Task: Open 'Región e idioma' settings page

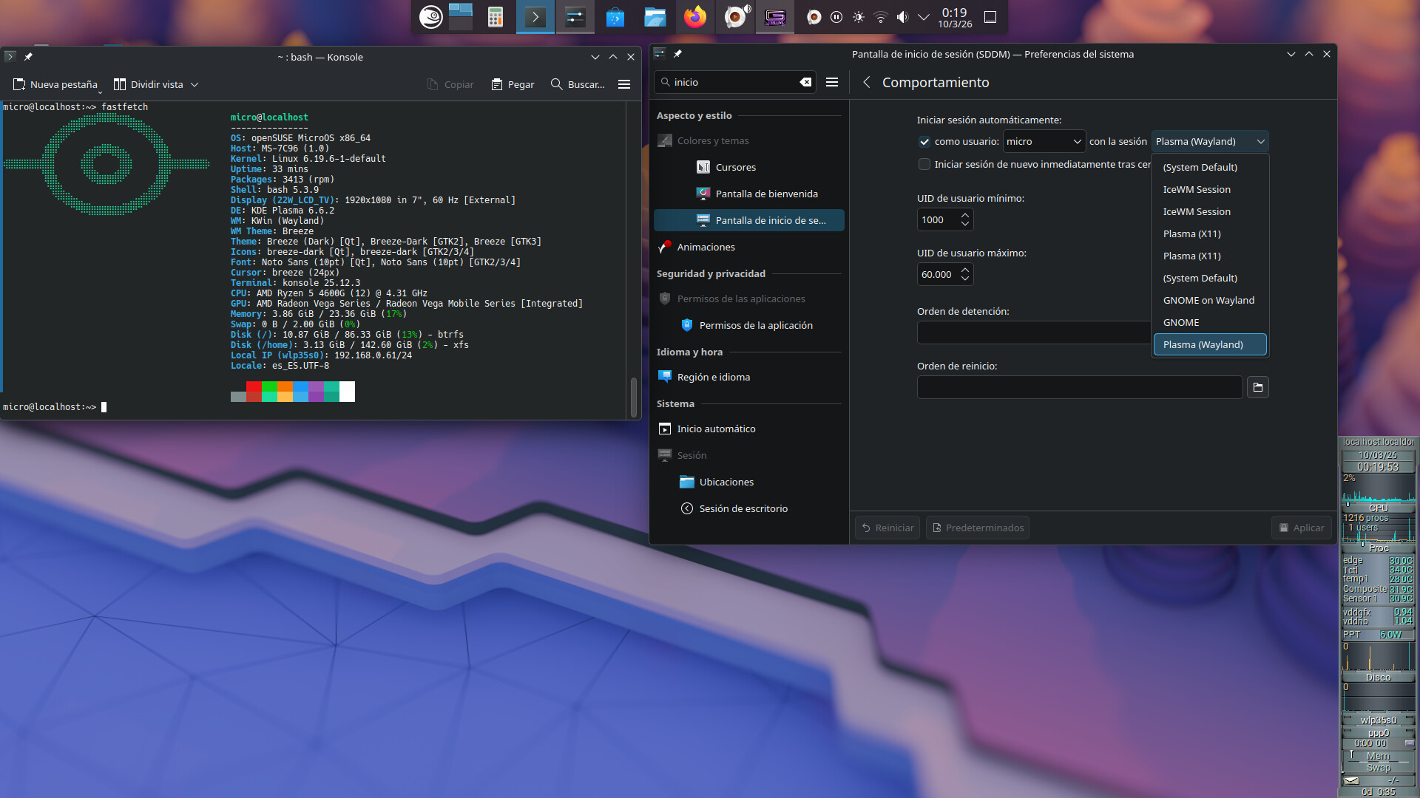Action: [x=713, y=377]
